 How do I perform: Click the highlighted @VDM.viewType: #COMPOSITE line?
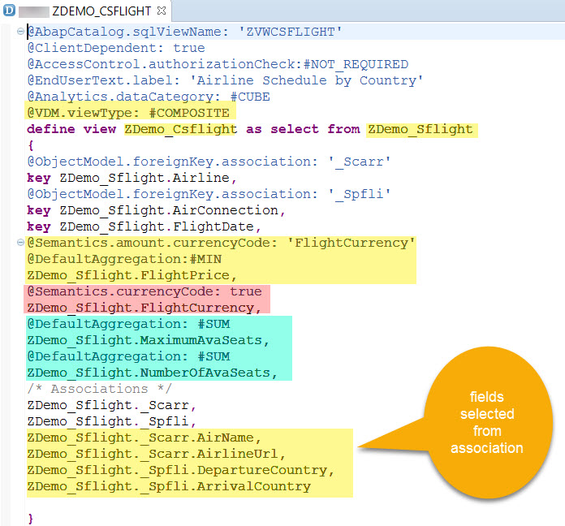point(128,113)
